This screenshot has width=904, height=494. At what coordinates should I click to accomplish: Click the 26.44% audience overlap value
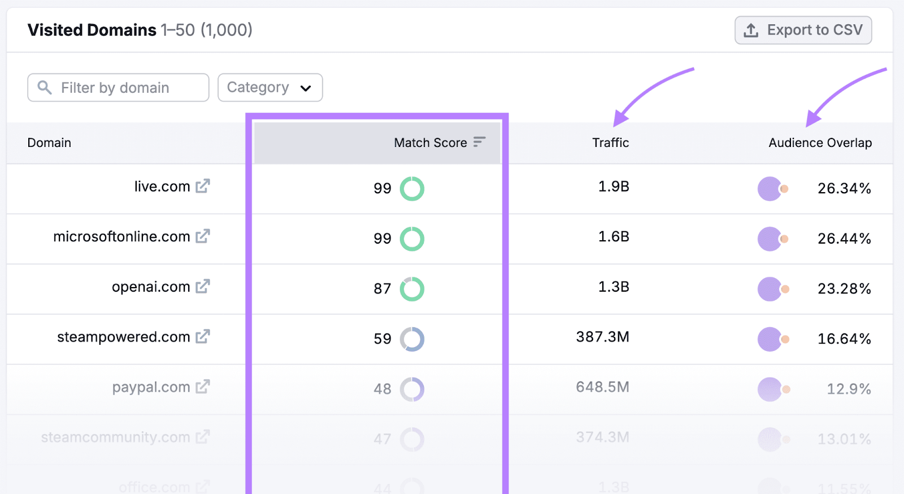pos(844,239)
